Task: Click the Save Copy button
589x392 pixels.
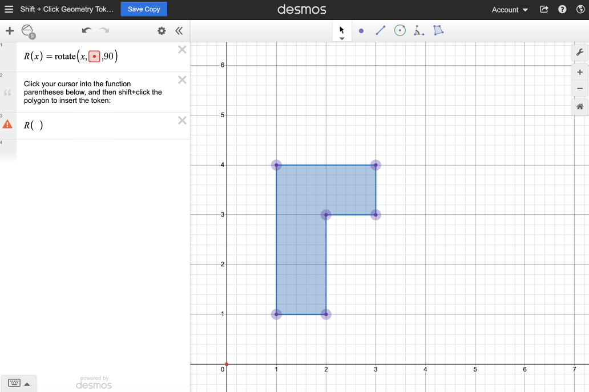Action: click(x=144, y=9)
